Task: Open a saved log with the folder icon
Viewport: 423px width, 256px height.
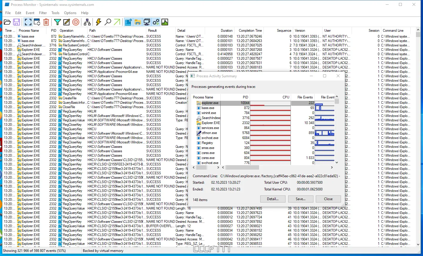Action: [7, 22]
